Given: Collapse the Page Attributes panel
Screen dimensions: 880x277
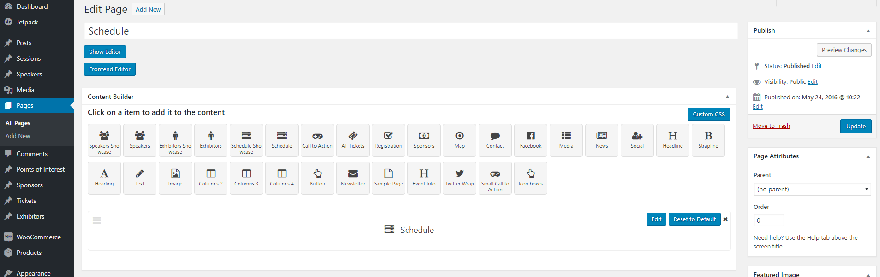Looking at the screenshot, I should pyautogui.click(x=868, y=156).
